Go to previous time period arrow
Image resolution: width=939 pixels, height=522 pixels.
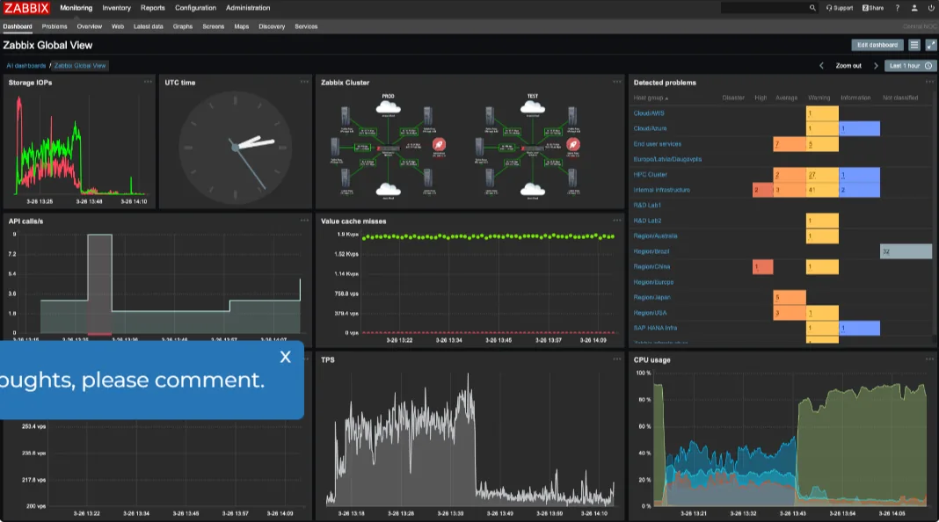coord(821,66)
